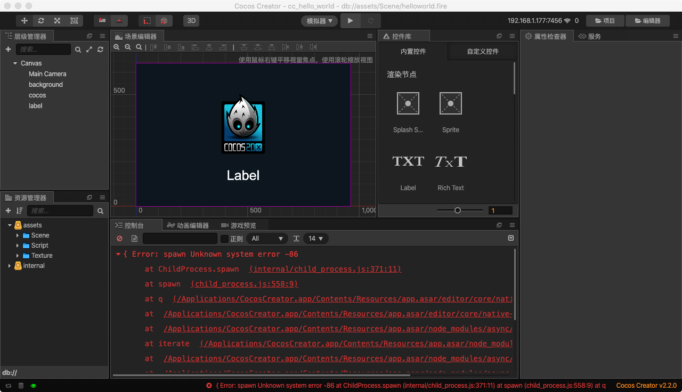Screen dimensions: 682x392
Task: Select the rect transform tool
Action: click(x=74, y=21)
